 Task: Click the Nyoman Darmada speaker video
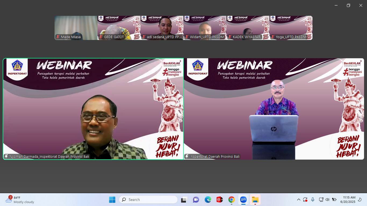[93, 109]
